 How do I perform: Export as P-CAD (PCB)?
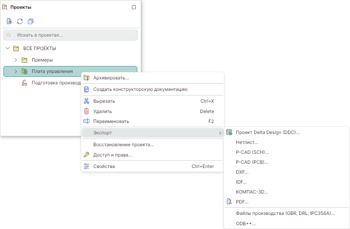[x=252, y=162]
